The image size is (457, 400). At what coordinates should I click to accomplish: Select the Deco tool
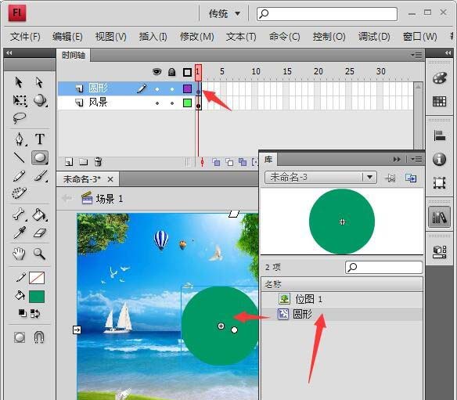(20, 193)
